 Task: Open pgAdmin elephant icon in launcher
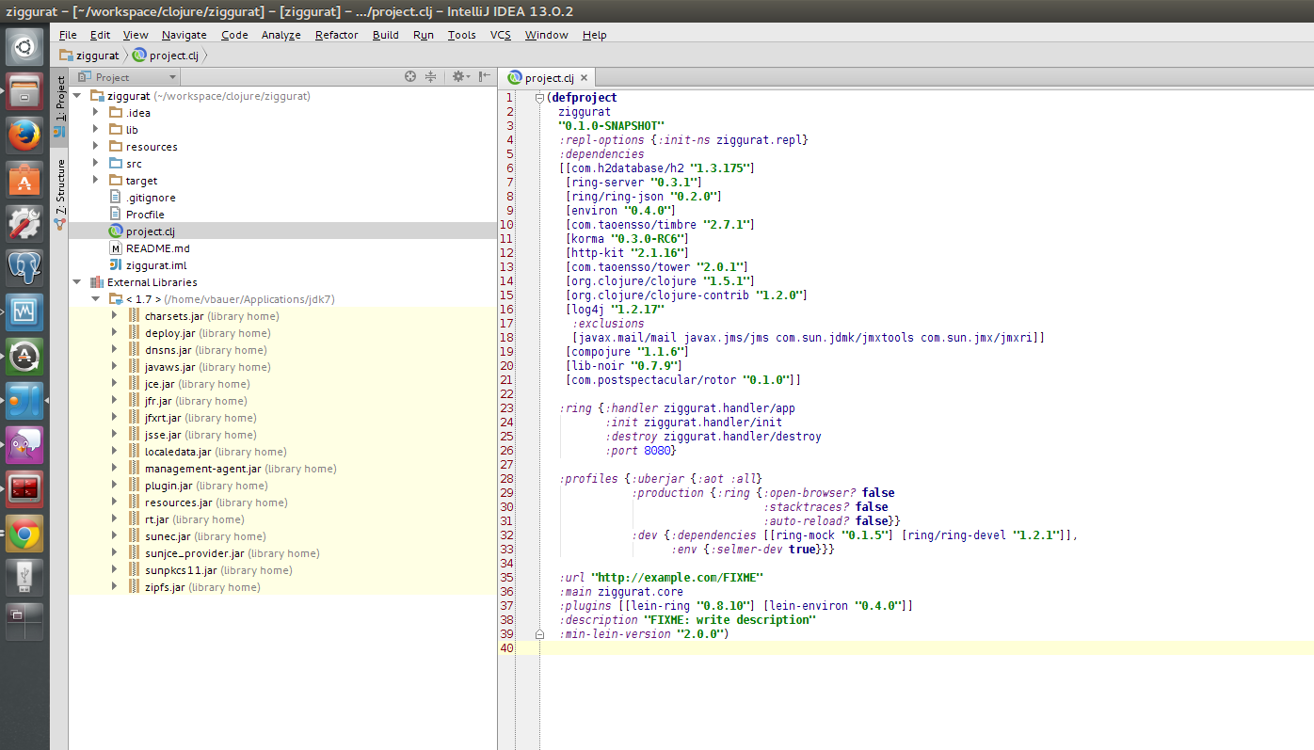point(24,268)
